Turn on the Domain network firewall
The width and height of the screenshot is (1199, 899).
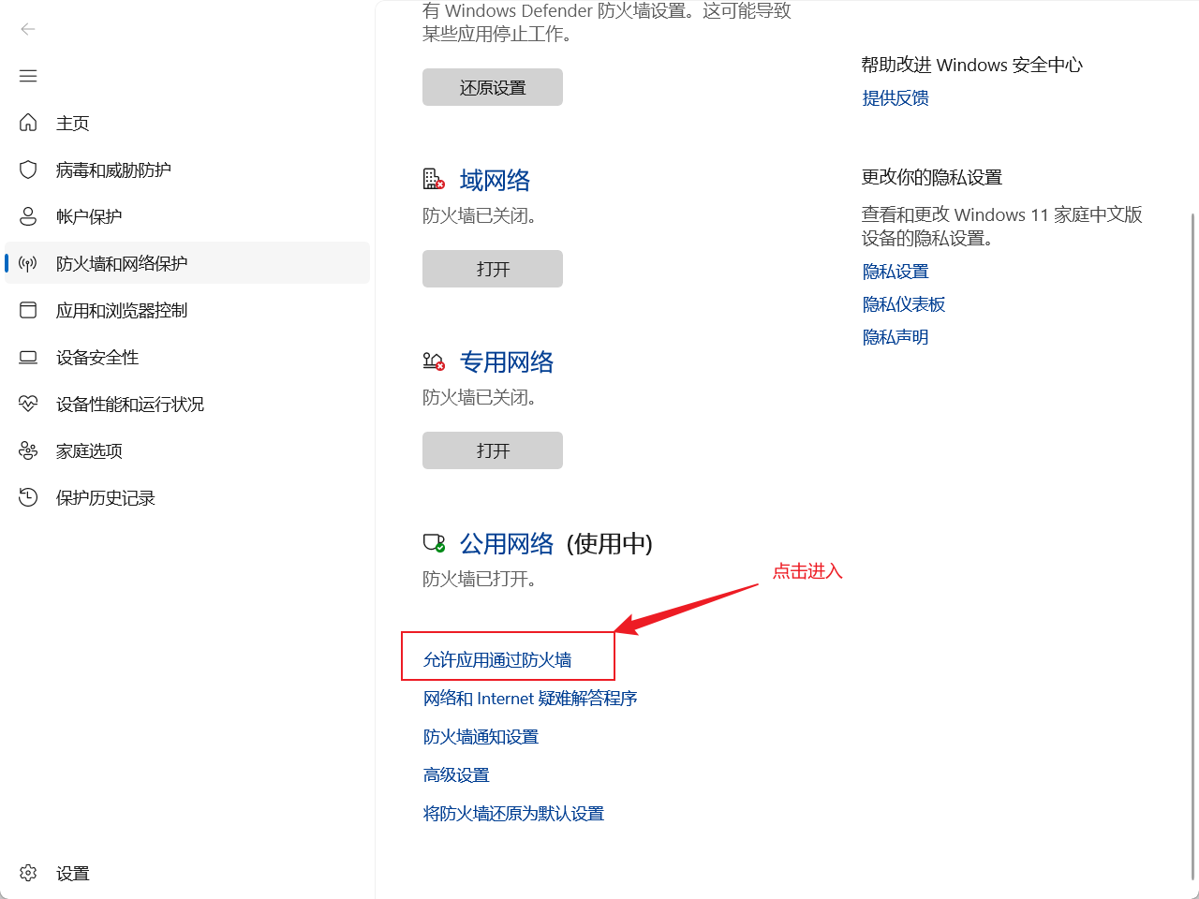click(492, 269)
